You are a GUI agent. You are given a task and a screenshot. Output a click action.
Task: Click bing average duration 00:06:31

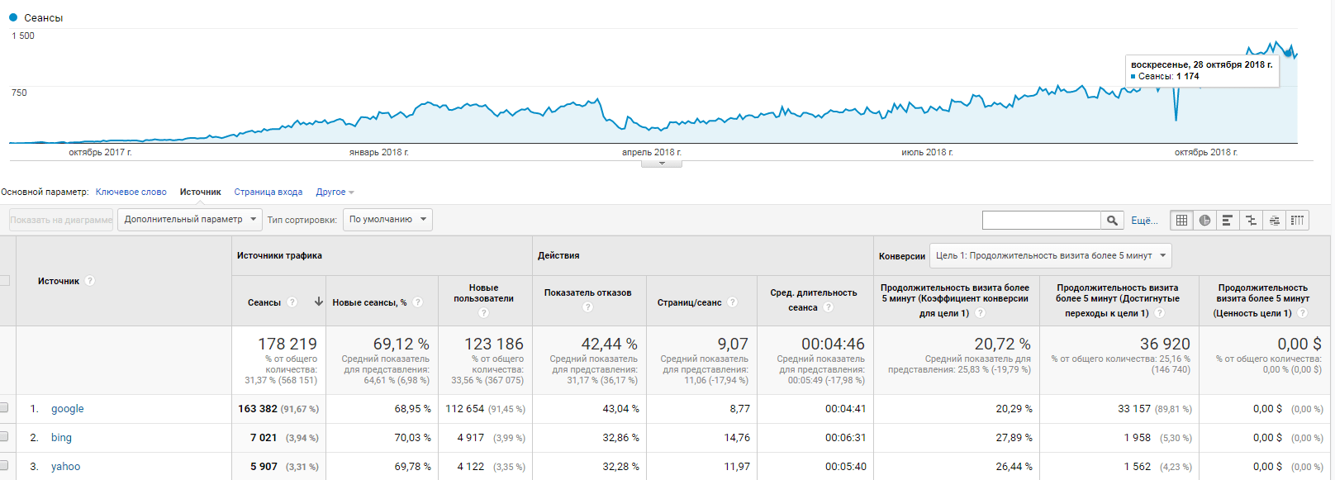point(846,437)
